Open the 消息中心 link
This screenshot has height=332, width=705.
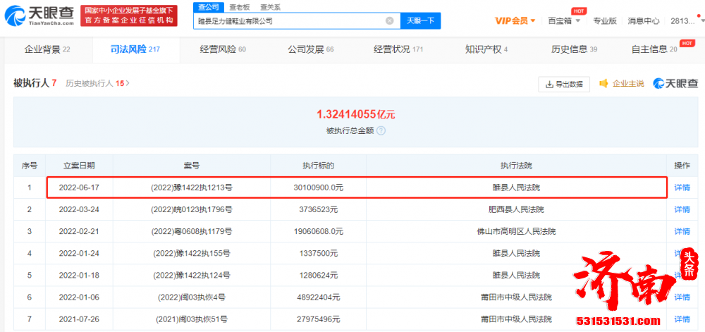click(643, 20)
